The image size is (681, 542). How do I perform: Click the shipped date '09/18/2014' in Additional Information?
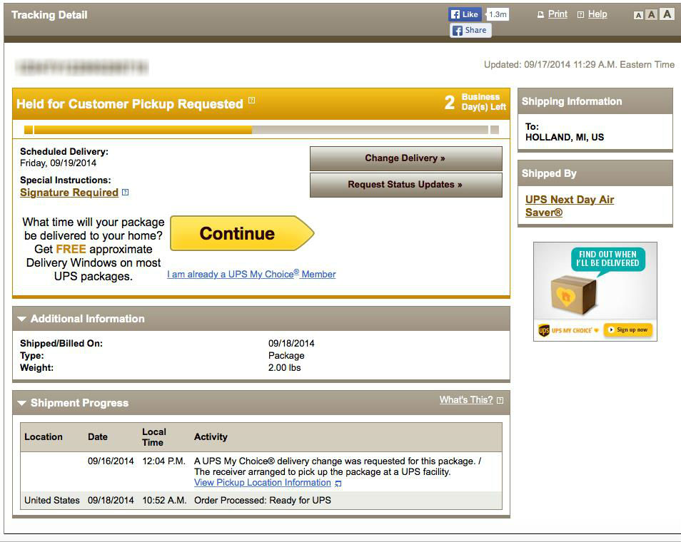click(291, 344)
